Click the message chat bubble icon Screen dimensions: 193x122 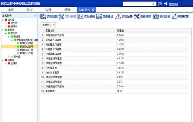(160, 4)
